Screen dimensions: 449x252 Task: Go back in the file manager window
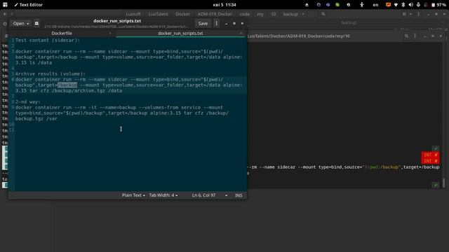5,14
